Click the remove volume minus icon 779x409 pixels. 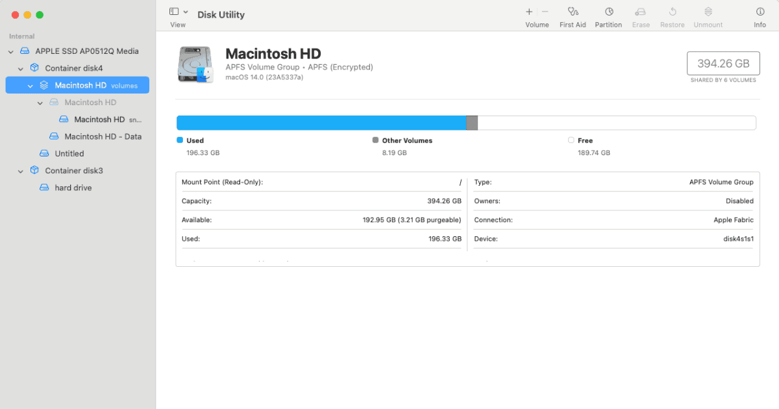545,12
